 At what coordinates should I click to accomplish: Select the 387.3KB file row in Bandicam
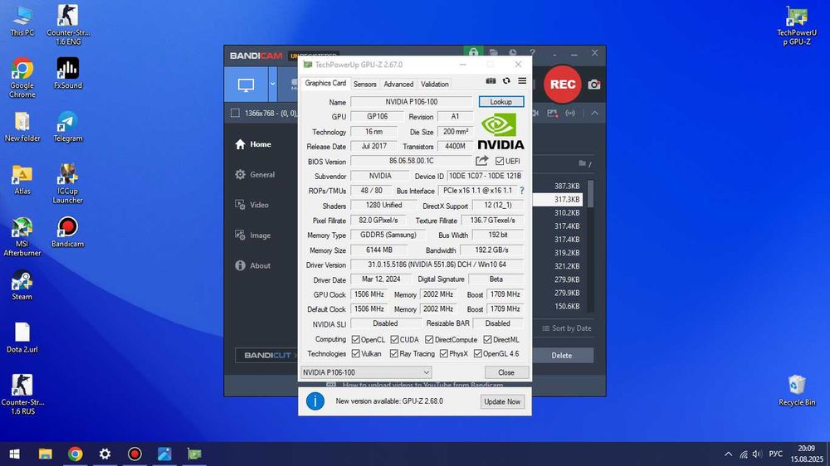pos(557,187)
